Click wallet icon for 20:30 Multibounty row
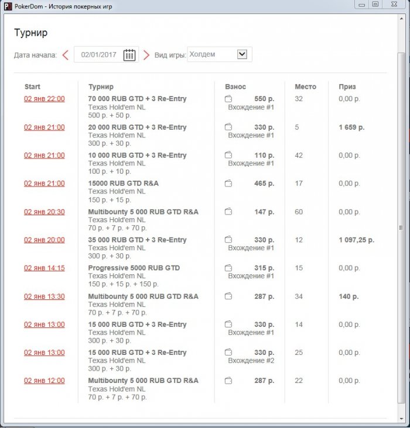The image size is (410, 428). click(228, 212)
